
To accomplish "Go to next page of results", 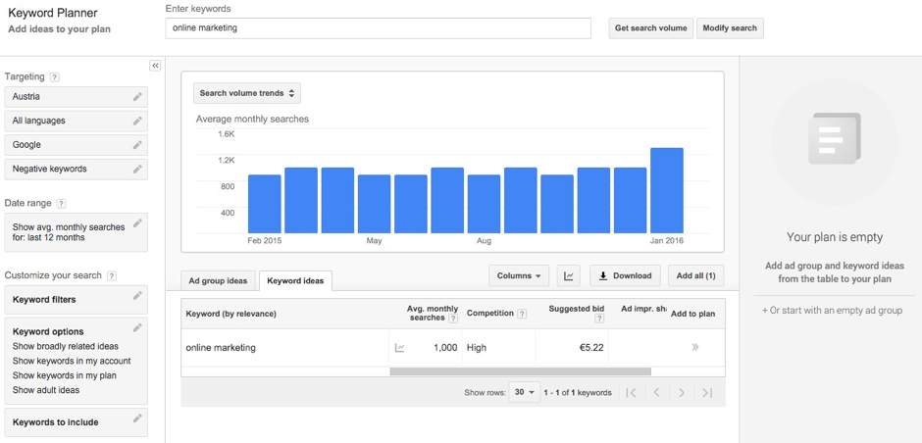I will click(x=682, y=392).
